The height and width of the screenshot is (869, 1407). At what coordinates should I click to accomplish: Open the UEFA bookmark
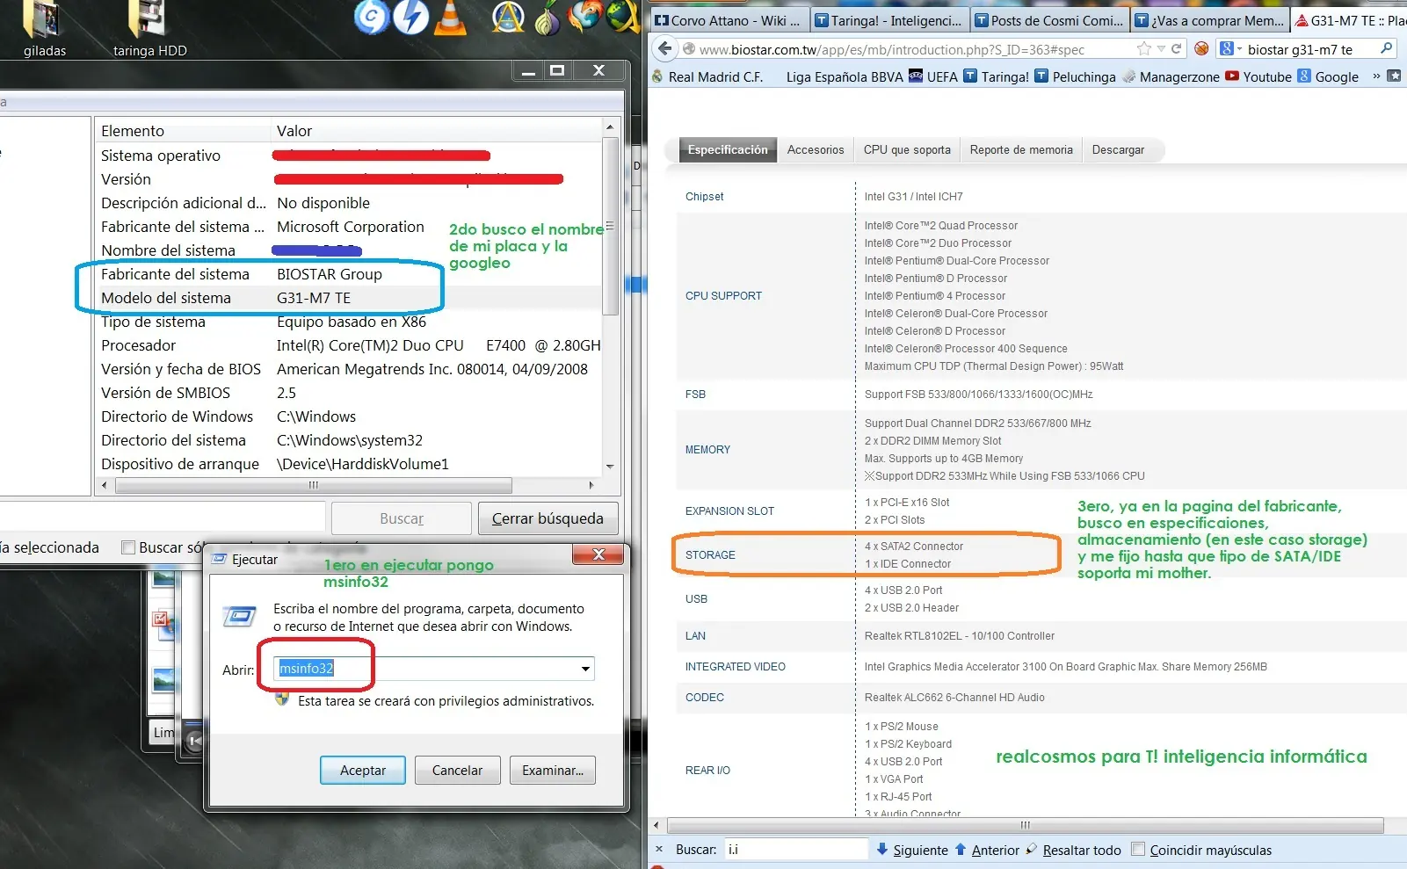pyautogui.click(x=933, y=76)
